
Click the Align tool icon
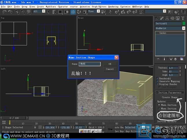176,12
